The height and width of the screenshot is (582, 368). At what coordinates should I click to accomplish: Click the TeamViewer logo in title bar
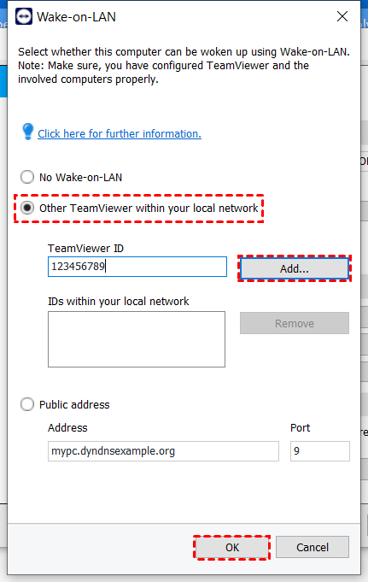[24, 17]
